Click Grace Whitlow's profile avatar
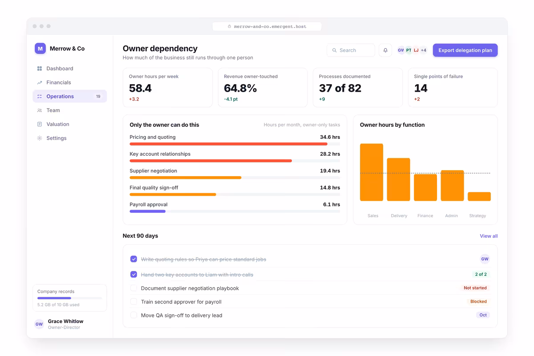 [39, 324]
